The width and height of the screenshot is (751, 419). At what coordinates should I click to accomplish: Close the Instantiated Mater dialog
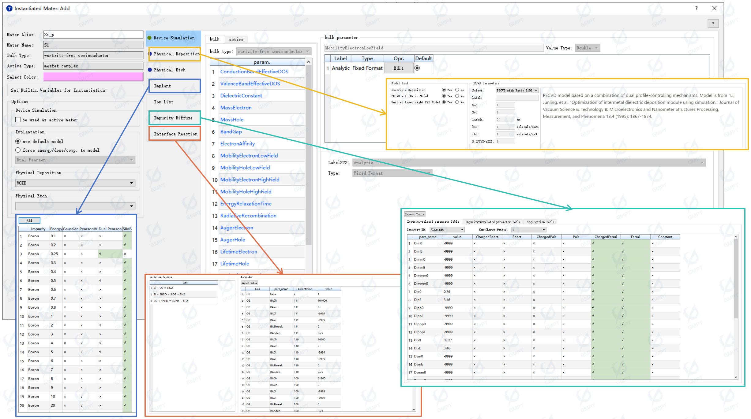(714, 8)
